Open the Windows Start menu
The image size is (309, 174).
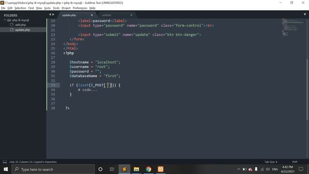pos(6,169)
